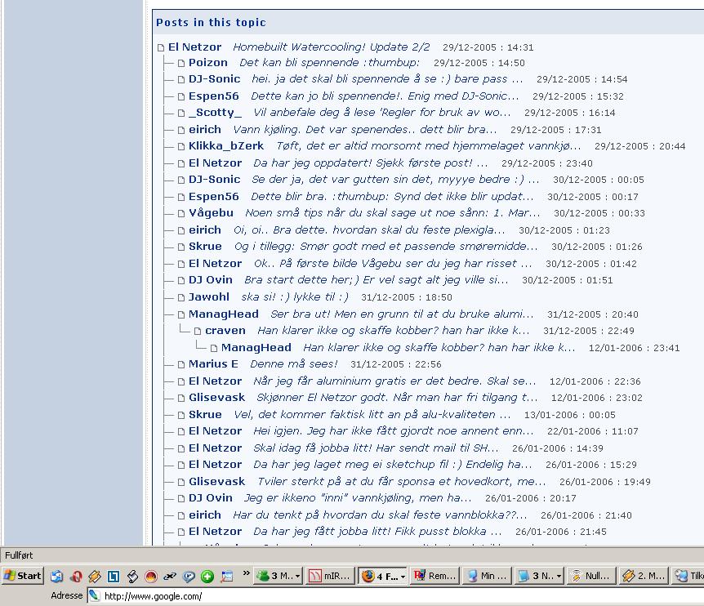Switch to the 2. M... Winamp taskbar window
The width and height of the screenshot is (704, 606).
[644, 576]
